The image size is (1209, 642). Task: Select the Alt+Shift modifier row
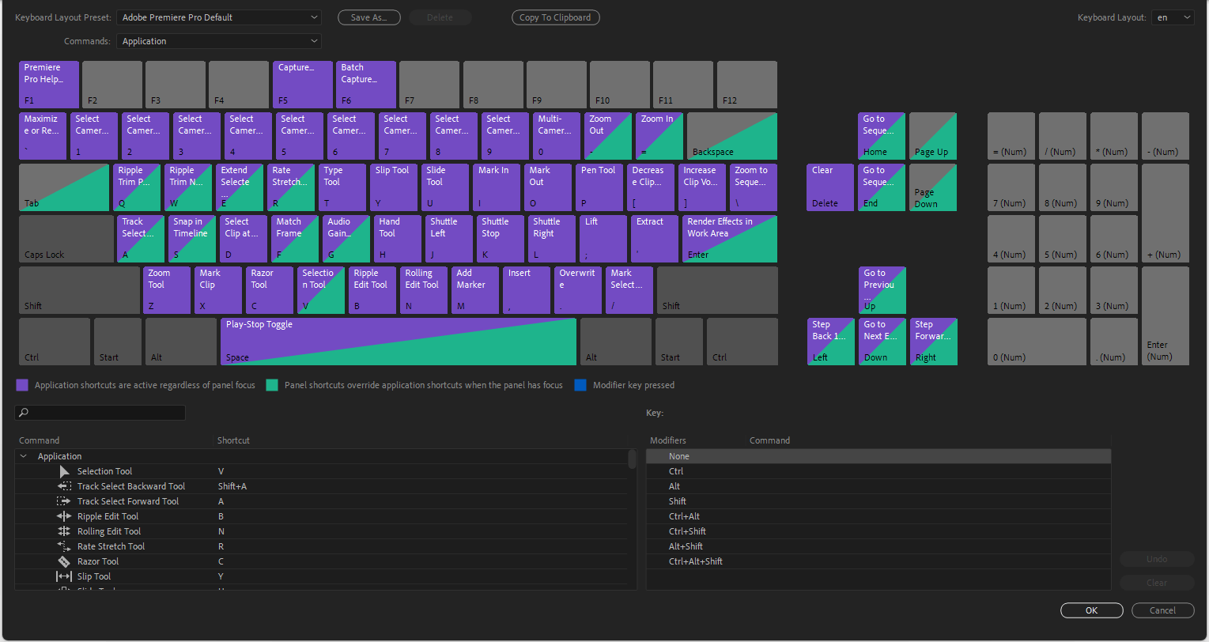point(878,546)
